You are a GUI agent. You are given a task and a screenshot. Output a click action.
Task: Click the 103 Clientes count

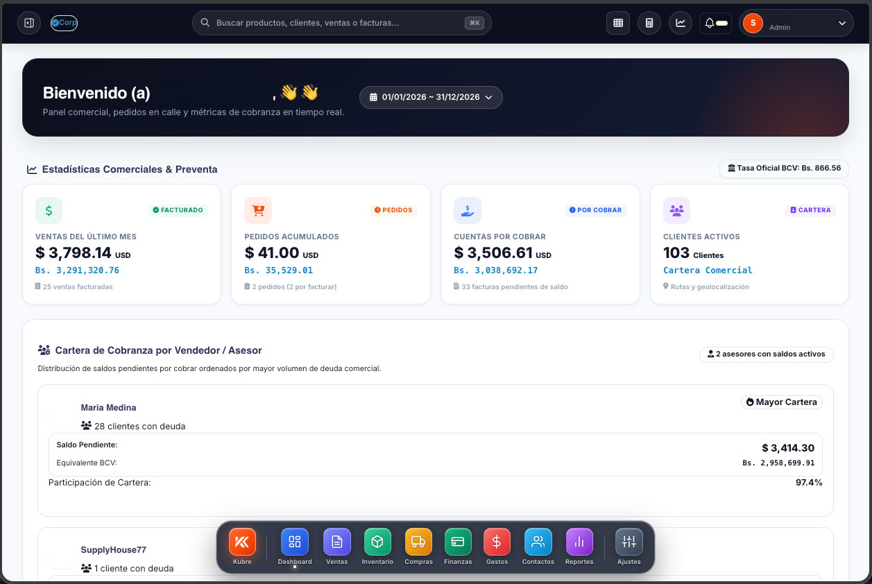pos(694,253)
